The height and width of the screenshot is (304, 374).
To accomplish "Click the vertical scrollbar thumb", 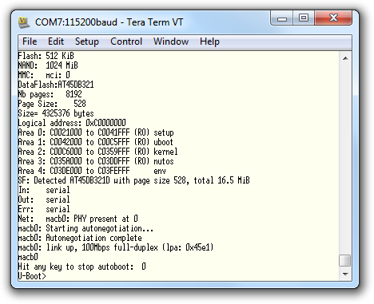I will pos(345,260).
